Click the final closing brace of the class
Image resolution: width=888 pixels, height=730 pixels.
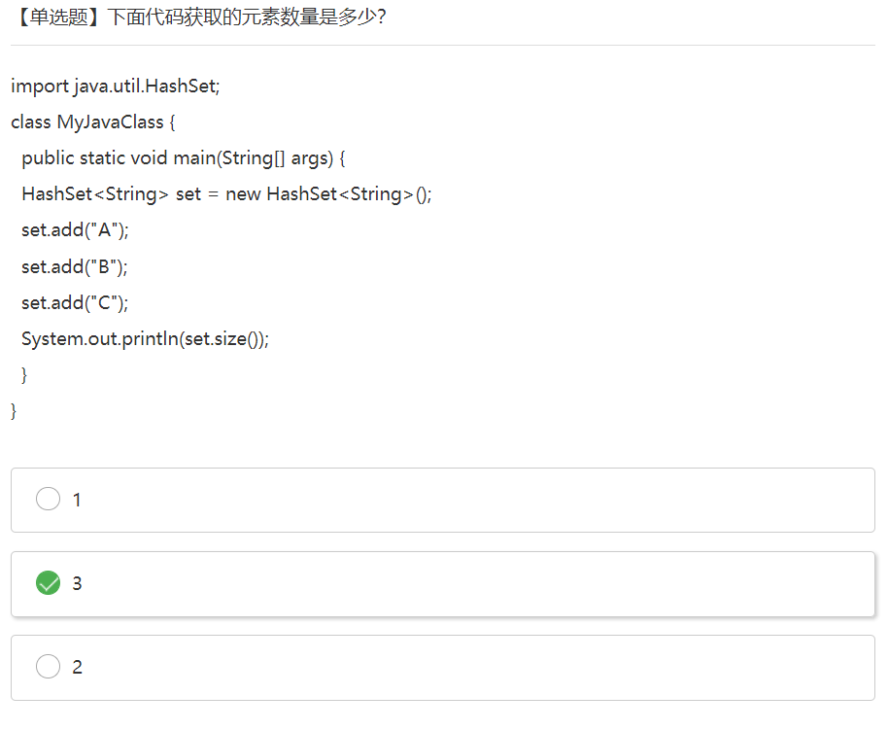[14, 410]
